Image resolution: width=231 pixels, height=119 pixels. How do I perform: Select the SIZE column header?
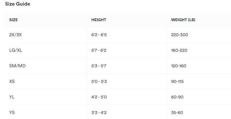13,20
